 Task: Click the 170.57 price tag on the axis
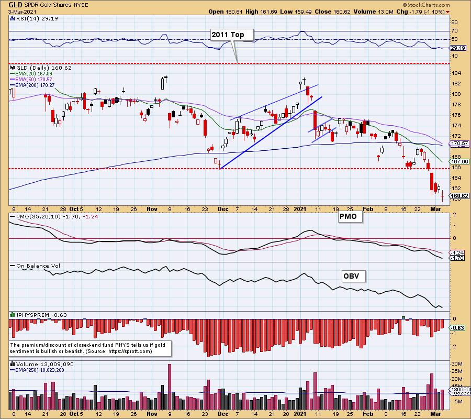point(459,144)
